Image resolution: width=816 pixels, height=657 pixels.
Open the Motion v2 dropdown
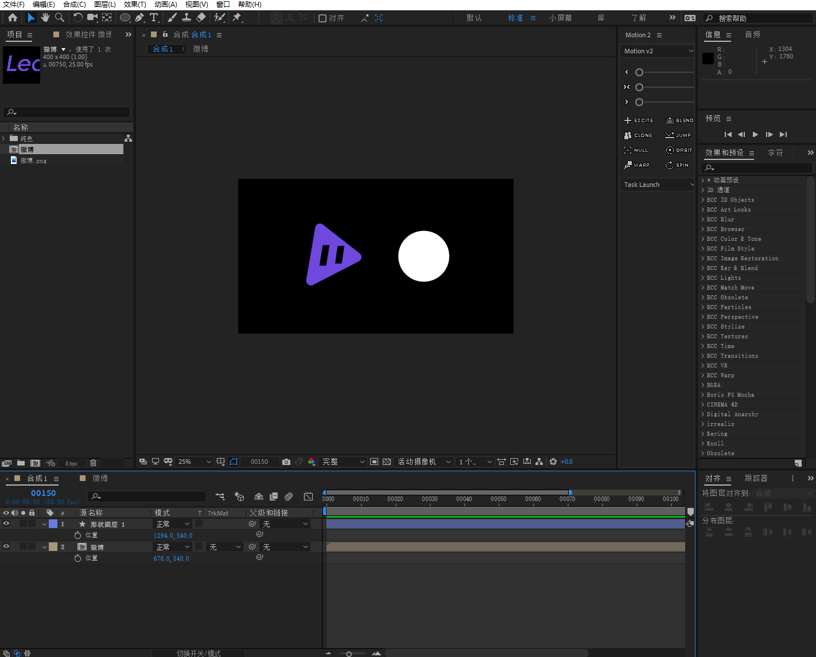[x=658, y=51]
